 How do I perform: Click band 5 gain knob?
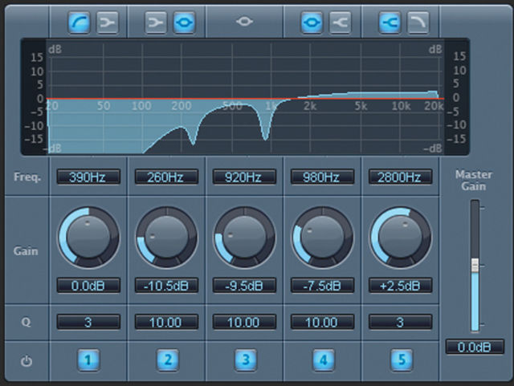coord(401,238)
